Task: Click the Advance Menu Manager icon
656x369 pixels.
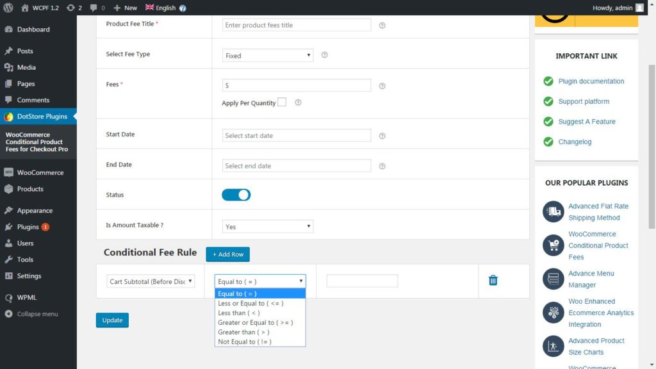Action: [553, 279]
